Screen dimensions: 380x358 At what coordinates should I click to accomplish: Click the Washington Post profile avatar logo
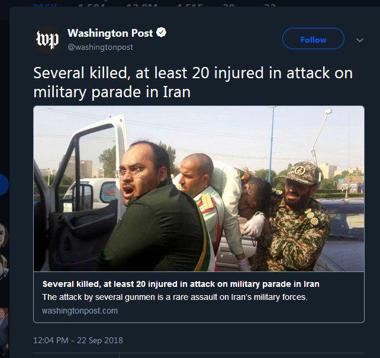tap(47, 40)
